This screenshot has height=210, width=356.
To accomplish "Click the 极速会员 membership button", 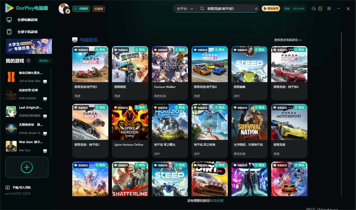I will click(x=271, y=9).
